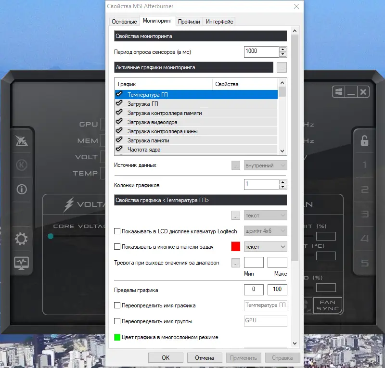
Task: Minimize the Afterburner main window
Action: pos(351,92)
